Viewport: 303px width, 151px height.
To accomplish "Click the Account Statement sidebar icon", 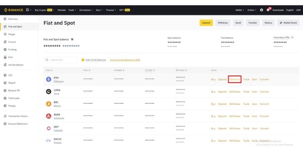I will 5,124.
